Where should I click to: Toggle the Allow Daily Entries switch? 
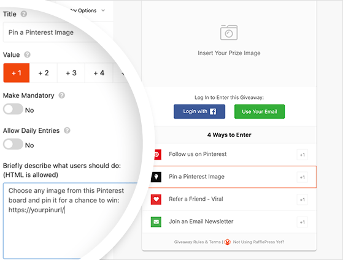coord(13,144)
